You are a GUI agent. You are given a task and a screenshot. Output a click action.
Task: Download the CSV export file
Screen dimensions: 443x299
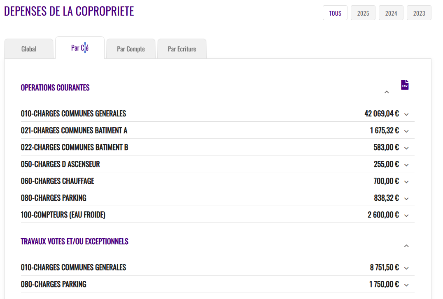(x=405, y=85)
